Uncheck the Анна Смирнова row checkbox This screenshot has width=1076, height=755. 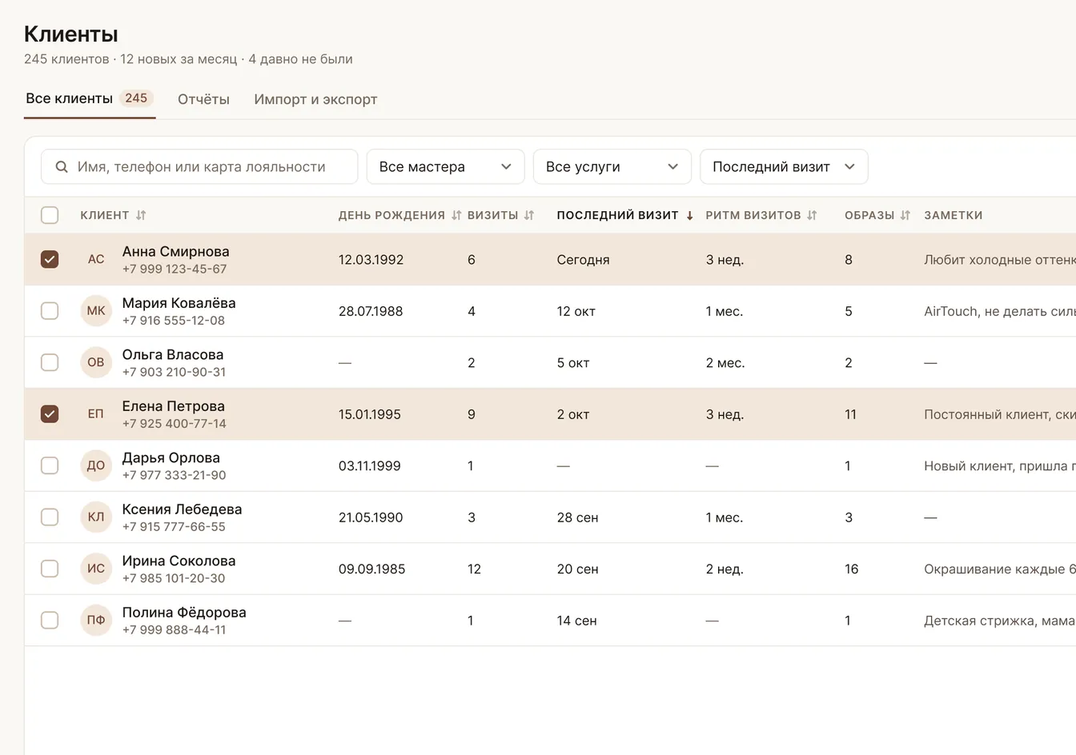pos(50,259)
